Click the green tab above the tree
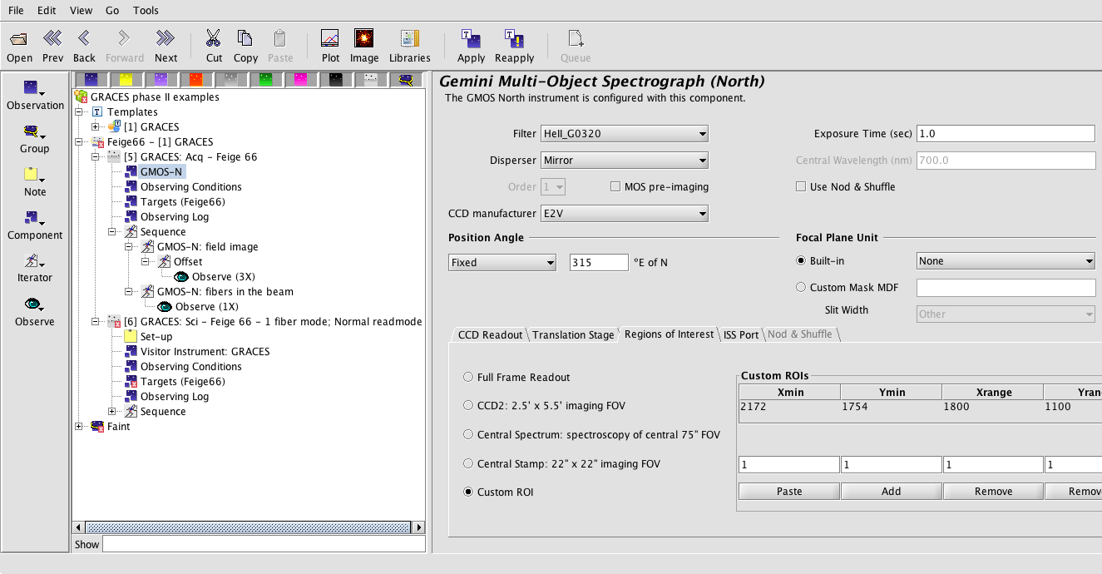Image resolution: width=1102 pixels, height=574 pixels. [x=266, y=80]
